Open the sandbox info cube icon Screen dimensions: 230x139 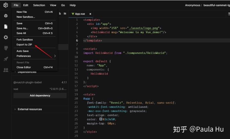(x=6, y=16)
